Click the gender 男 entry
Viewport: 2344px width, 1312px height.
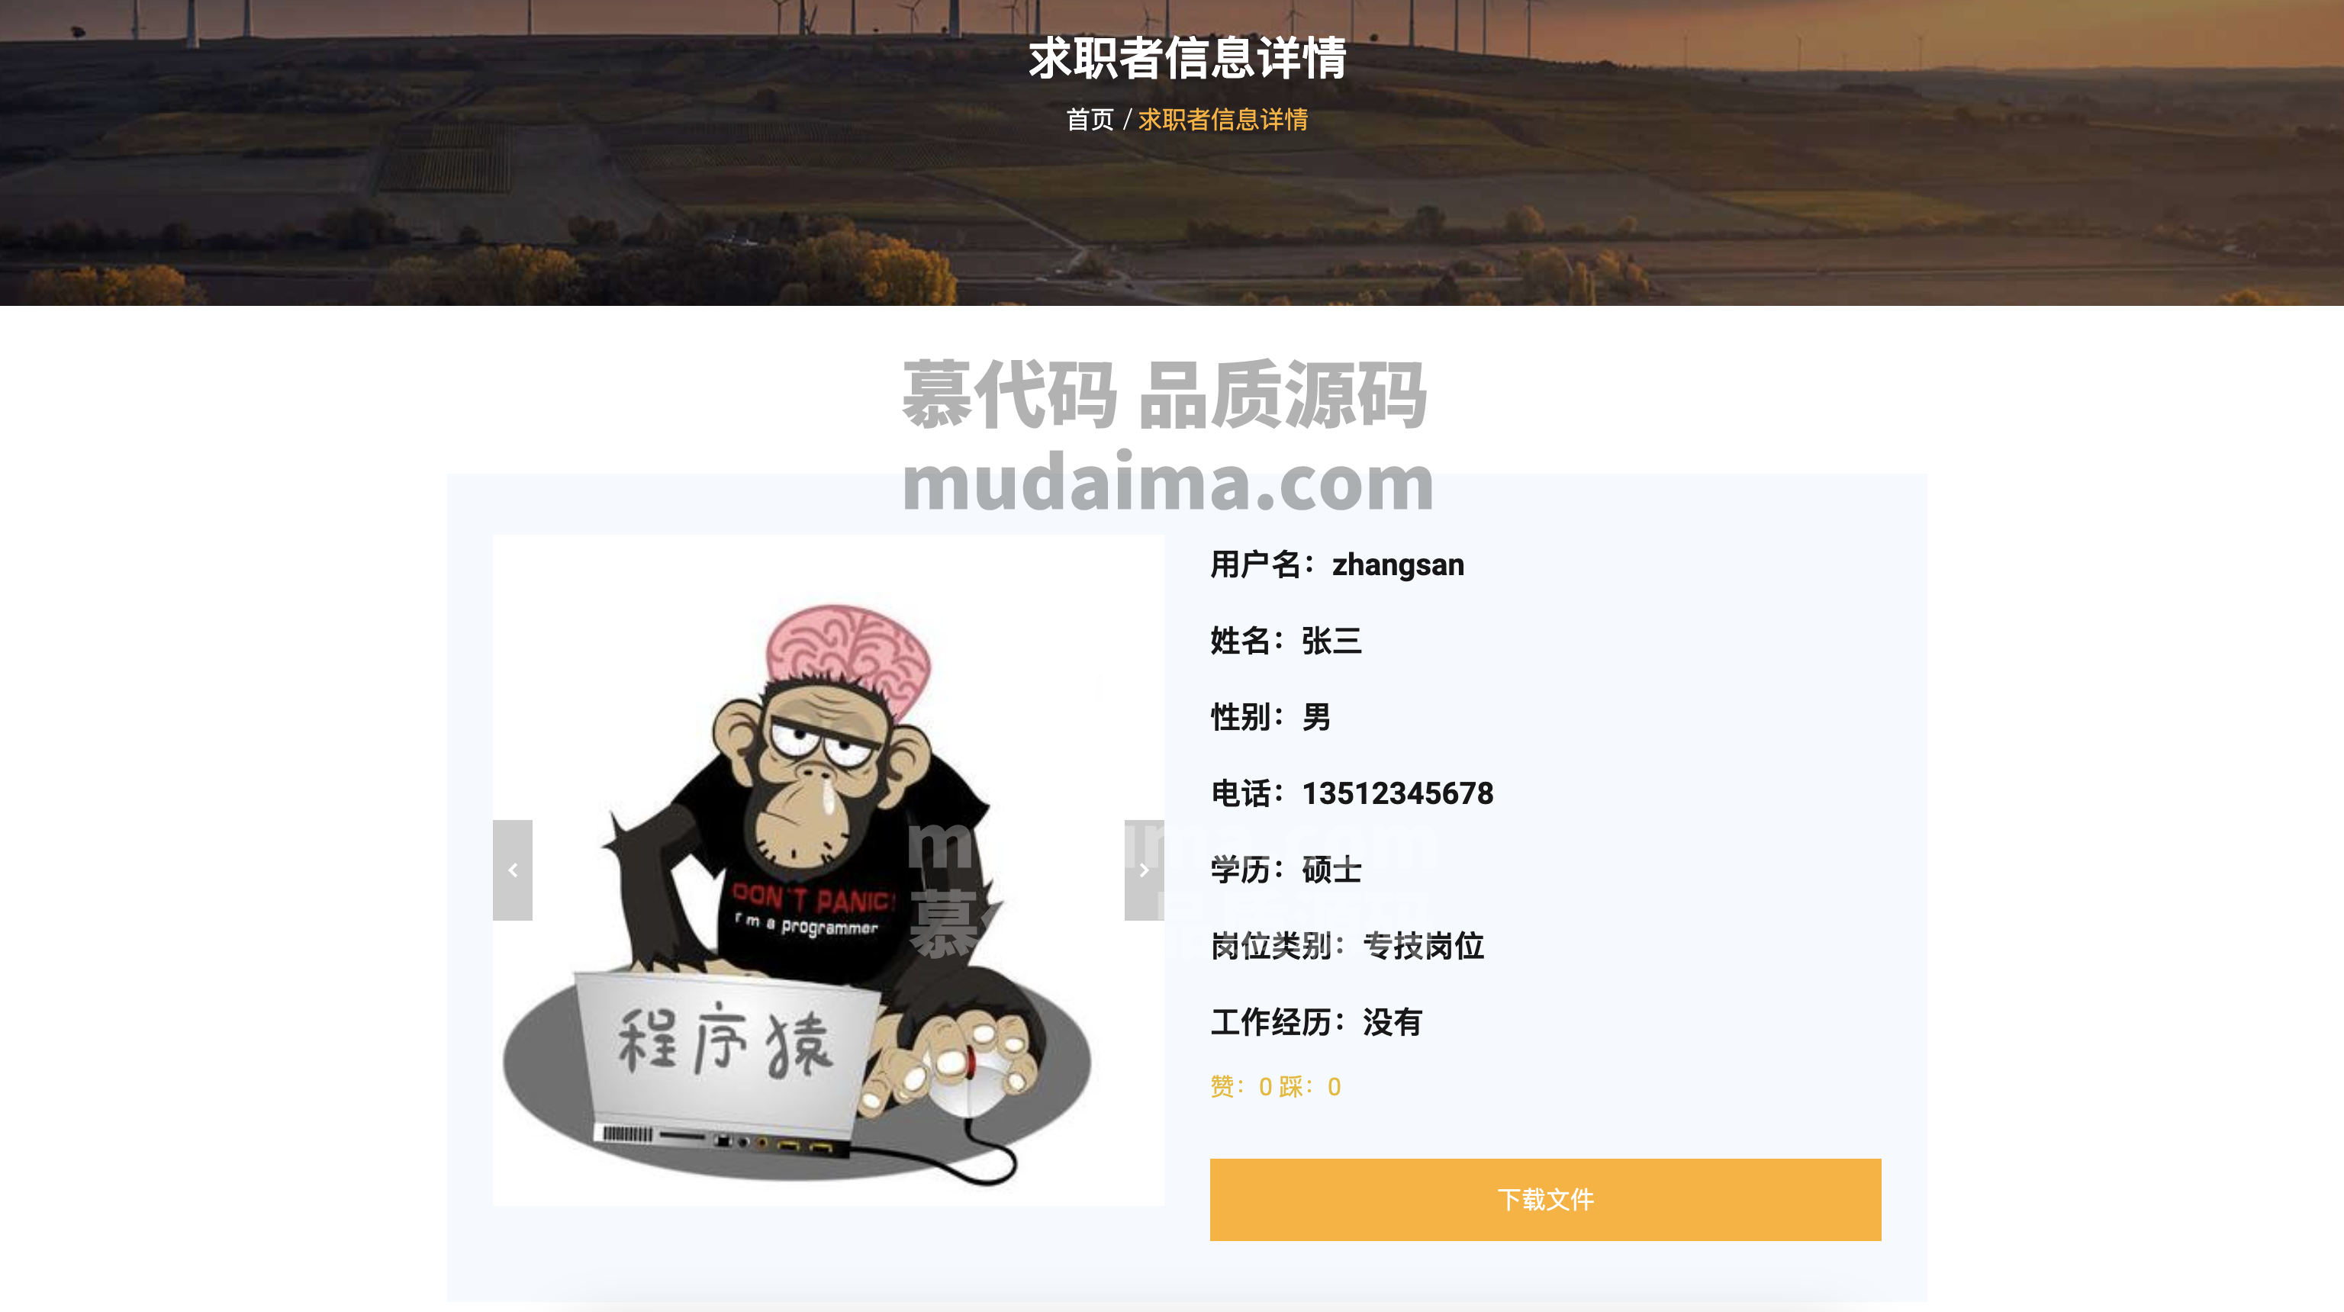pos(1270,717)
